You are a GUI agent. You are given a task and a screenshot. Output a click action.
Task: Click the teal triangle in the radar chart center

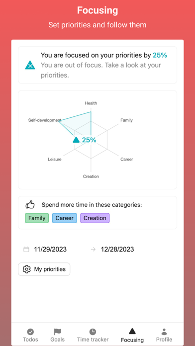[76, 140]
